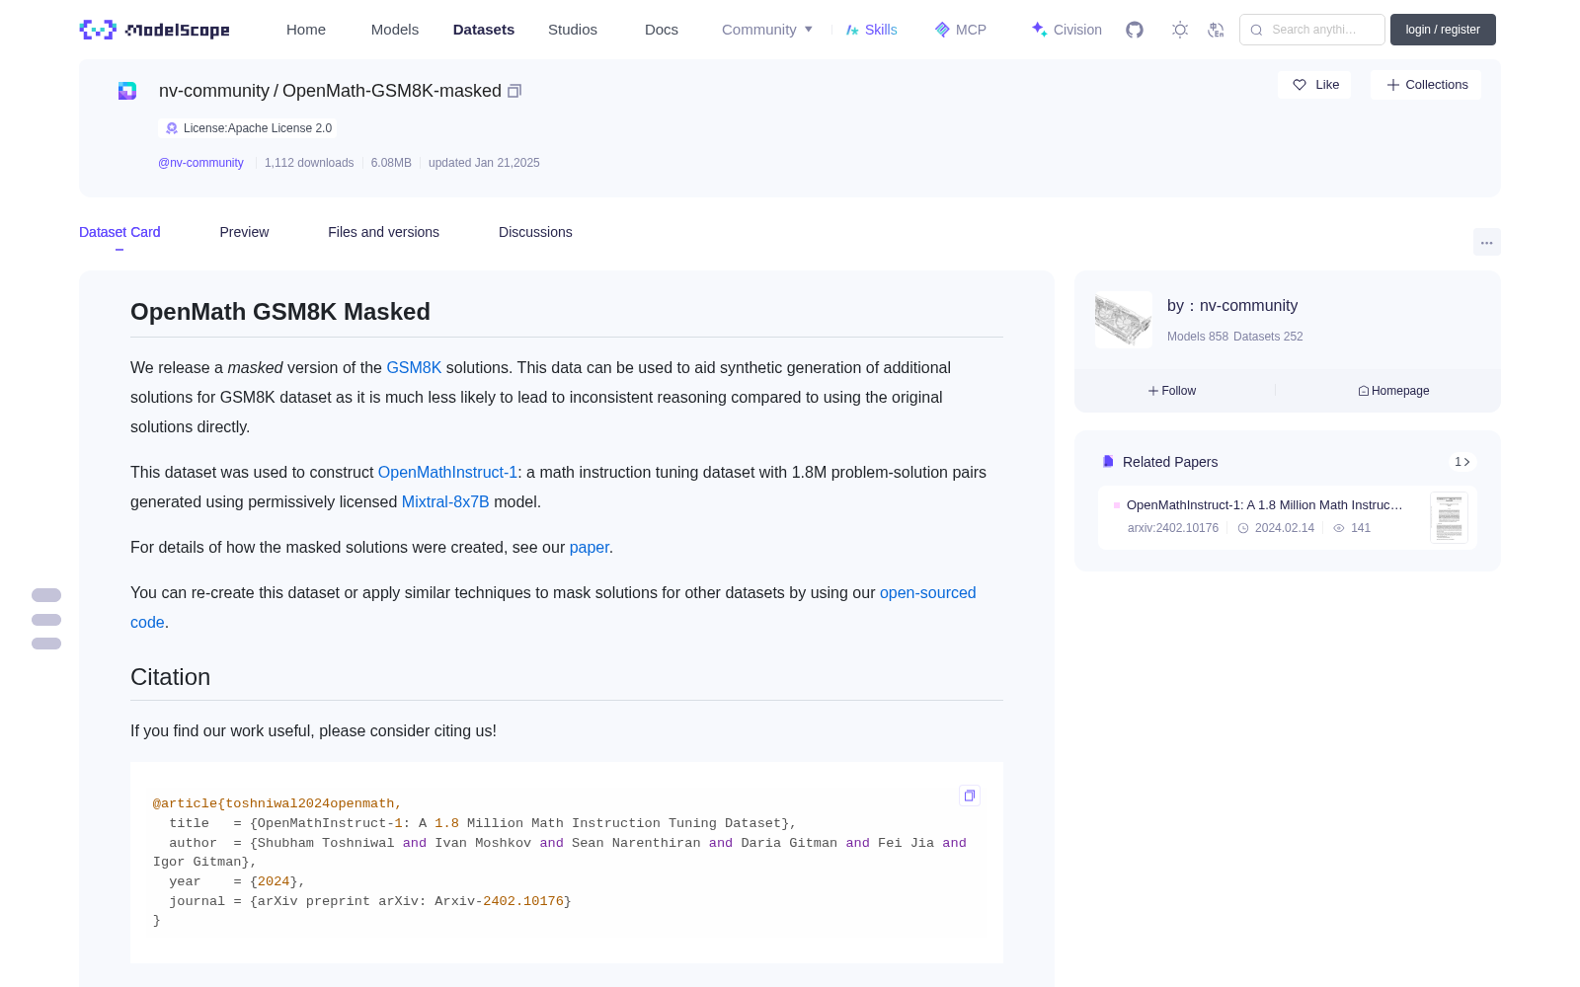1580x987 pixels.
Task: Click nv-community in the dataset title
Action: tap(214, 91)
